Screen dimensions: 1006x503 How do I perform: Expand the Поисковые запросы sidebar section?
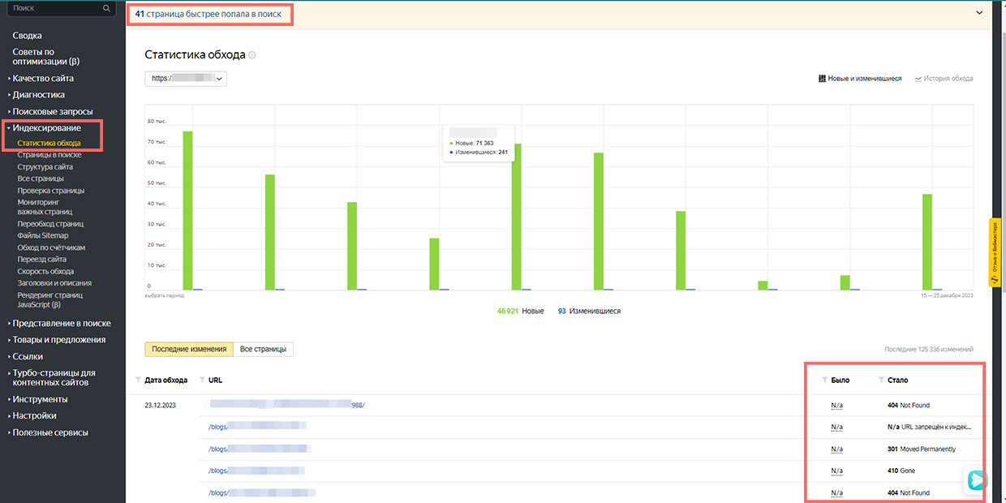pos(51,111)
